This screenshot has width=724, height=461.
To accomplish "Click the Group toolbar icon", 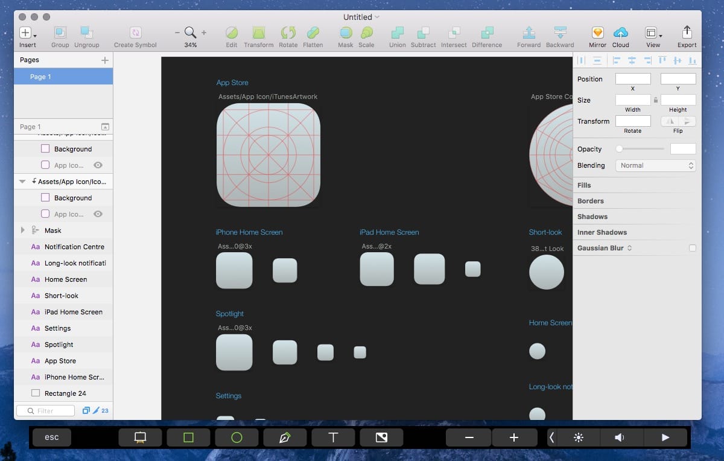I will coord(60,33).
